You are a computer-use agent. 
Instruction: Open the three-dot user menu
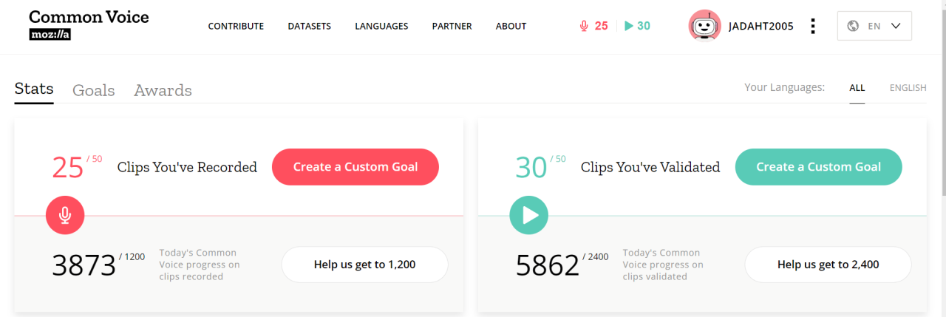pos(813,26)
